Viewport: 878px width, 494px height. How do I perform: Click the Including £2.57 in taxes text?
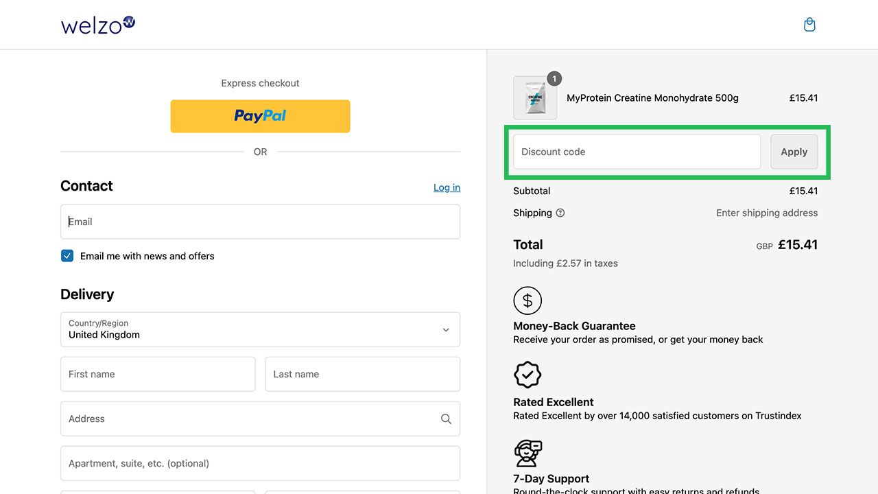(565, 263)
